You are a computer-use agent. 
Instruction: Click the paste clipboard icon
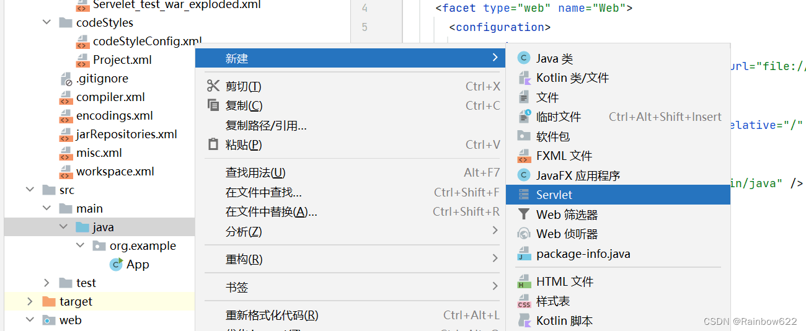pos(213,144)
